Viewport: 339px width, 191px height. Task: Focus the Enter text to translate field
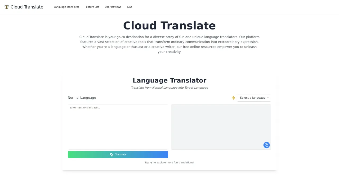tap(118, 127)
